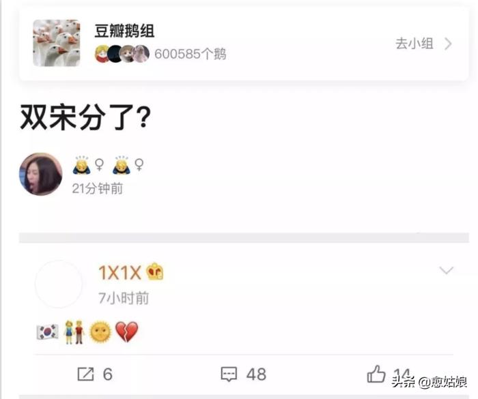This screenshot has width=478, height=399.
Task: Click the Korean flag emoji in comment
Action: tap(48, 332)
